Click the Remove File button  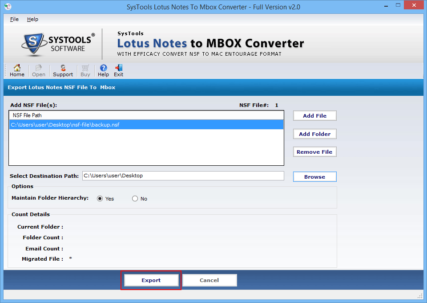coord(315,152)
